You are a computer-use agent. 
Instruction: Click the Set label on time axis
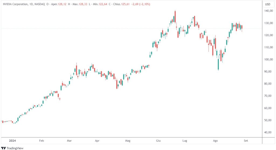pyautogui.click(x=246, y=140)
